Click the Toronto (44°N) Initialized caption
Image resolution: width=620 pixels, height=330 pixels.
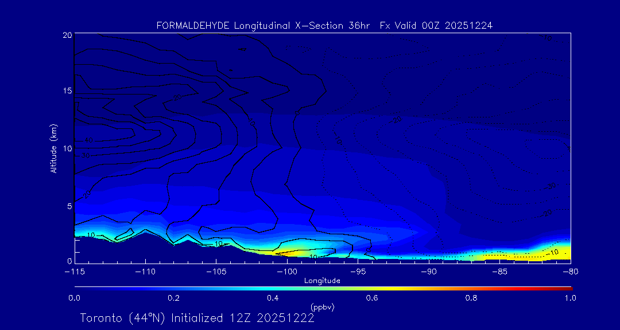point(197,318)
